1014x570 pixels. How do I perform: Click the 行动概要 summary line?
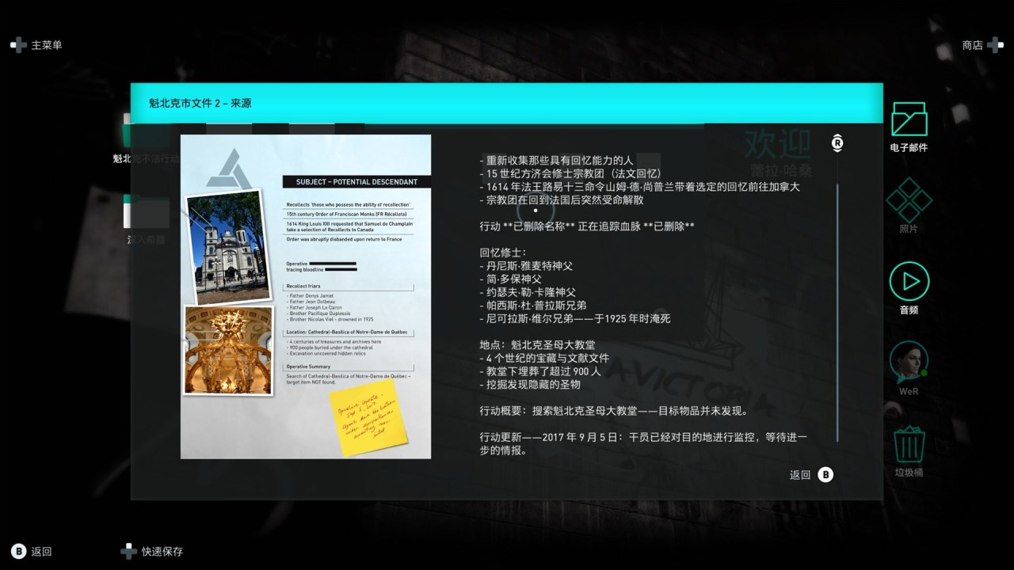(615, 412)
